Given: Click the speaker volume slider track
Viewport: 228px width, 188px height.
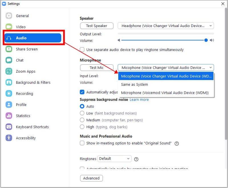Looking at the screenshot, I should pyautogui.click(x=162, y=40).
